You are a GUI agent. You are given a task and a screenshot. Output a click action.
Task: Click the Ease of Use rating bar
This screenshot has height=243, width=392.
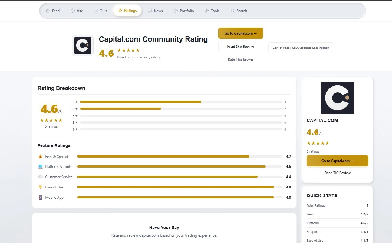(180, 187)
